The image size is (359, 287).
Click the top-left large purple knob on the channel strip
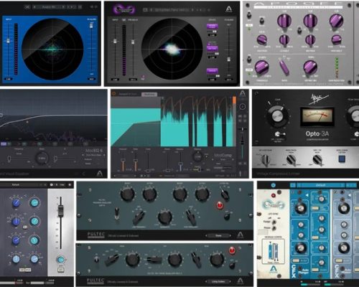tap(284, 21)
